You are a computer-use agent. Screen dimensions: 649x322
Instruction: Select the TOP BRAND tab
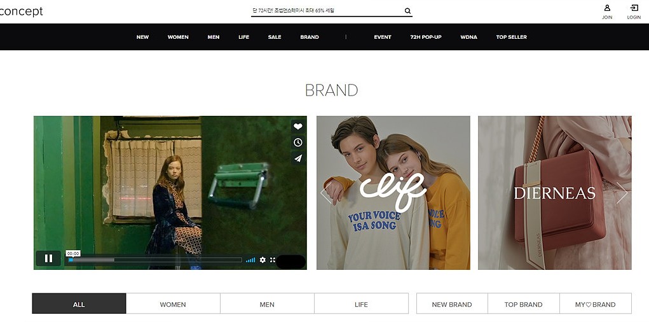pos(524,304)
